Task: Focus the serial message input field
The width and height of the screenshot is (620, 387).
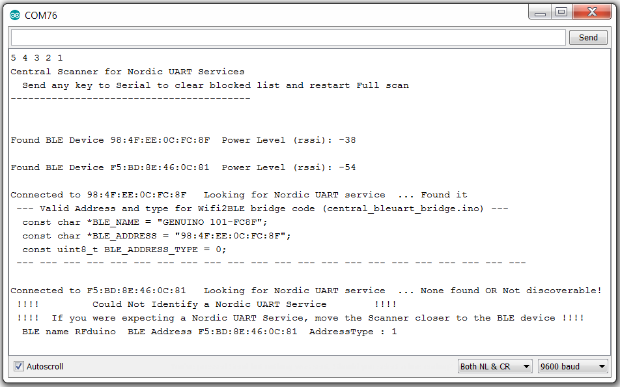Action: tap(289, 38)
